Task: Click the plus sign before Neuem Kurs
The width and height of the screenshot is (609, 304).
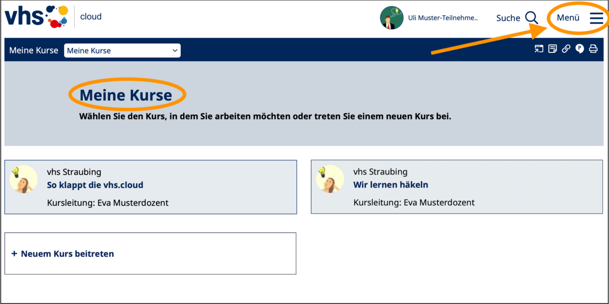Action: pyautogui.click(x=14, y=254)
